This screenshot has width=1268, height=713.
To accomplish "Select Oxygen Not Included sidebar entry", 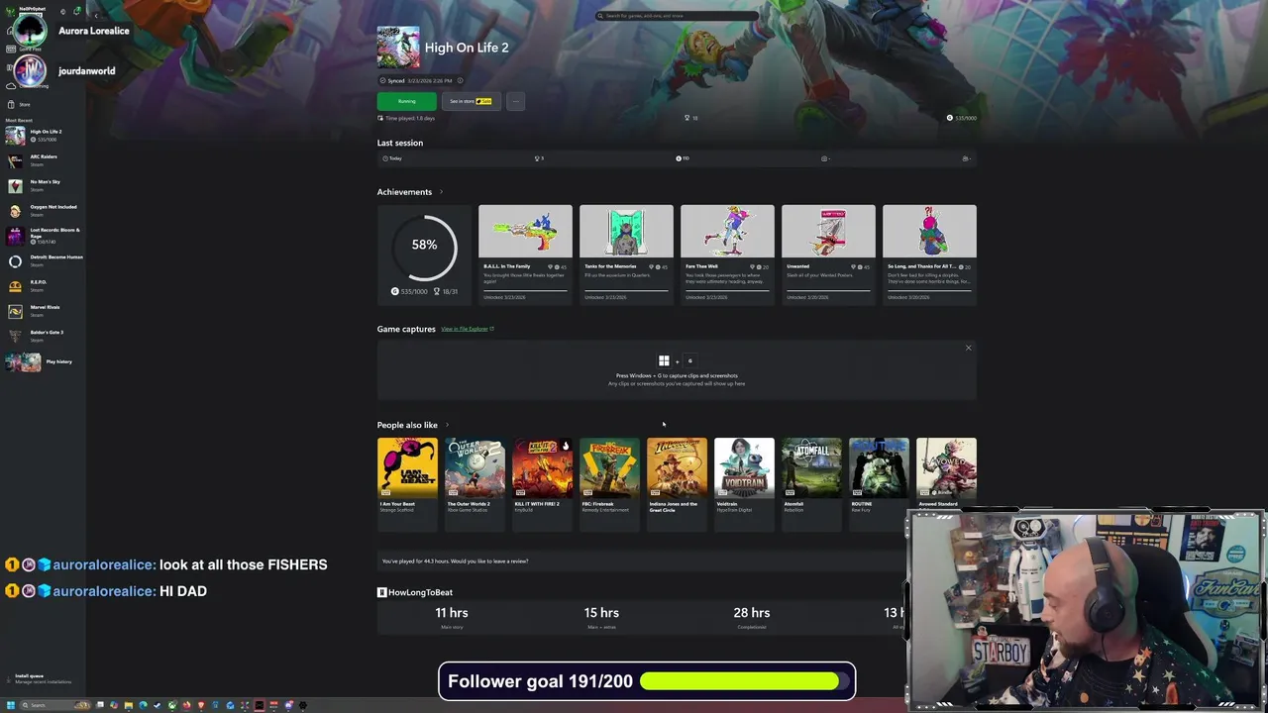I will (42, 210).
